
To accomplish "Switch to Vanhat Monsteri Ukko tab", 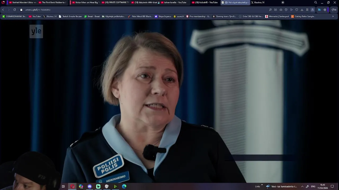I will click(x=23, y=2).
